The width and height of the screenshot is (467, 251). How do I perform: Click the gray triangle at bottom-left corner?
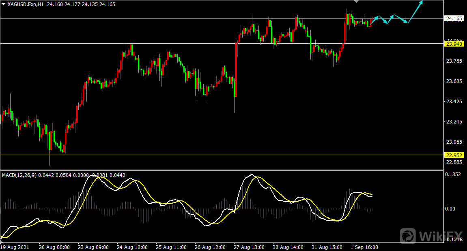pos(2,241)
